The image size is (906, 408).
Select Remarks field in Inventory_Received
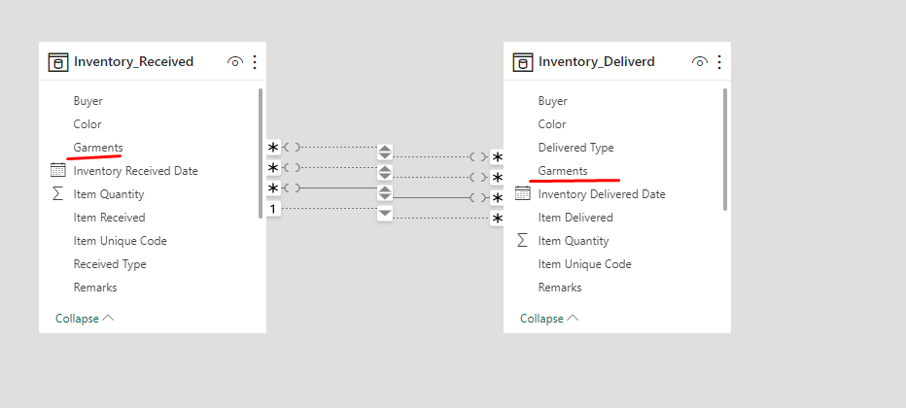95,288
